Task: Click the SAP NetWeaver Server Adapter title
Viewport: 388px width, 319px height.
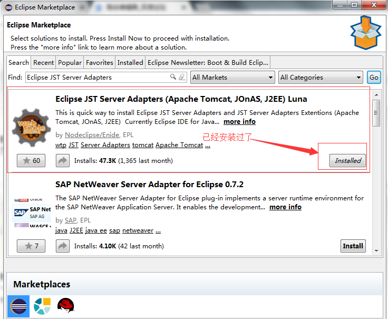Action: tap(149, 185)
